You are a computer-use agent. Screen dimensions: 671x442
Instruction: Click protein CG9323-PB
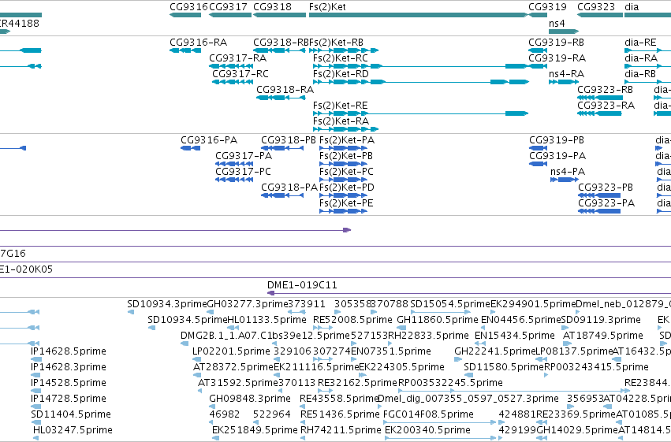click(x=599, y=195)
